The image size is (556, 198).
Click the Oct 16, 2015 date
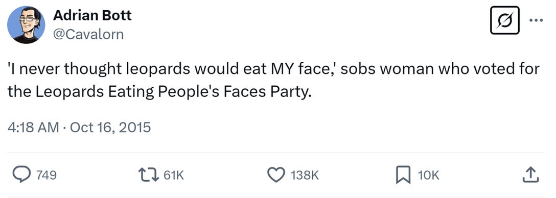(x=110, y=127)
